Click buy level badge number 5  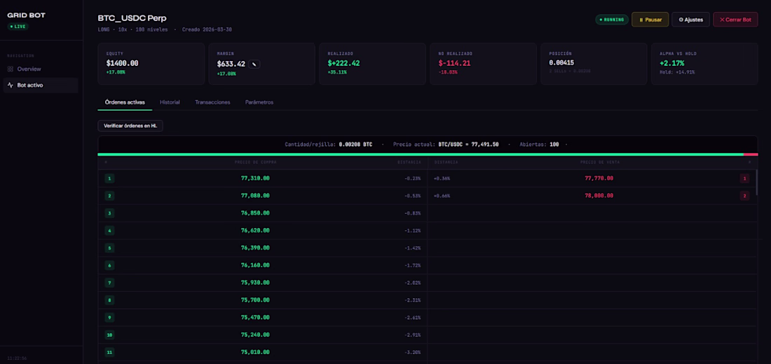[x=109, y=248]
